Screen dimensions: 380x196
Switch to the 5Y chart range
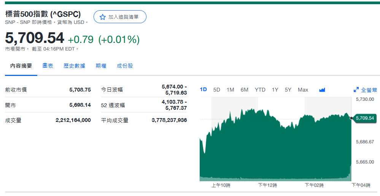[x=288, y=90]
